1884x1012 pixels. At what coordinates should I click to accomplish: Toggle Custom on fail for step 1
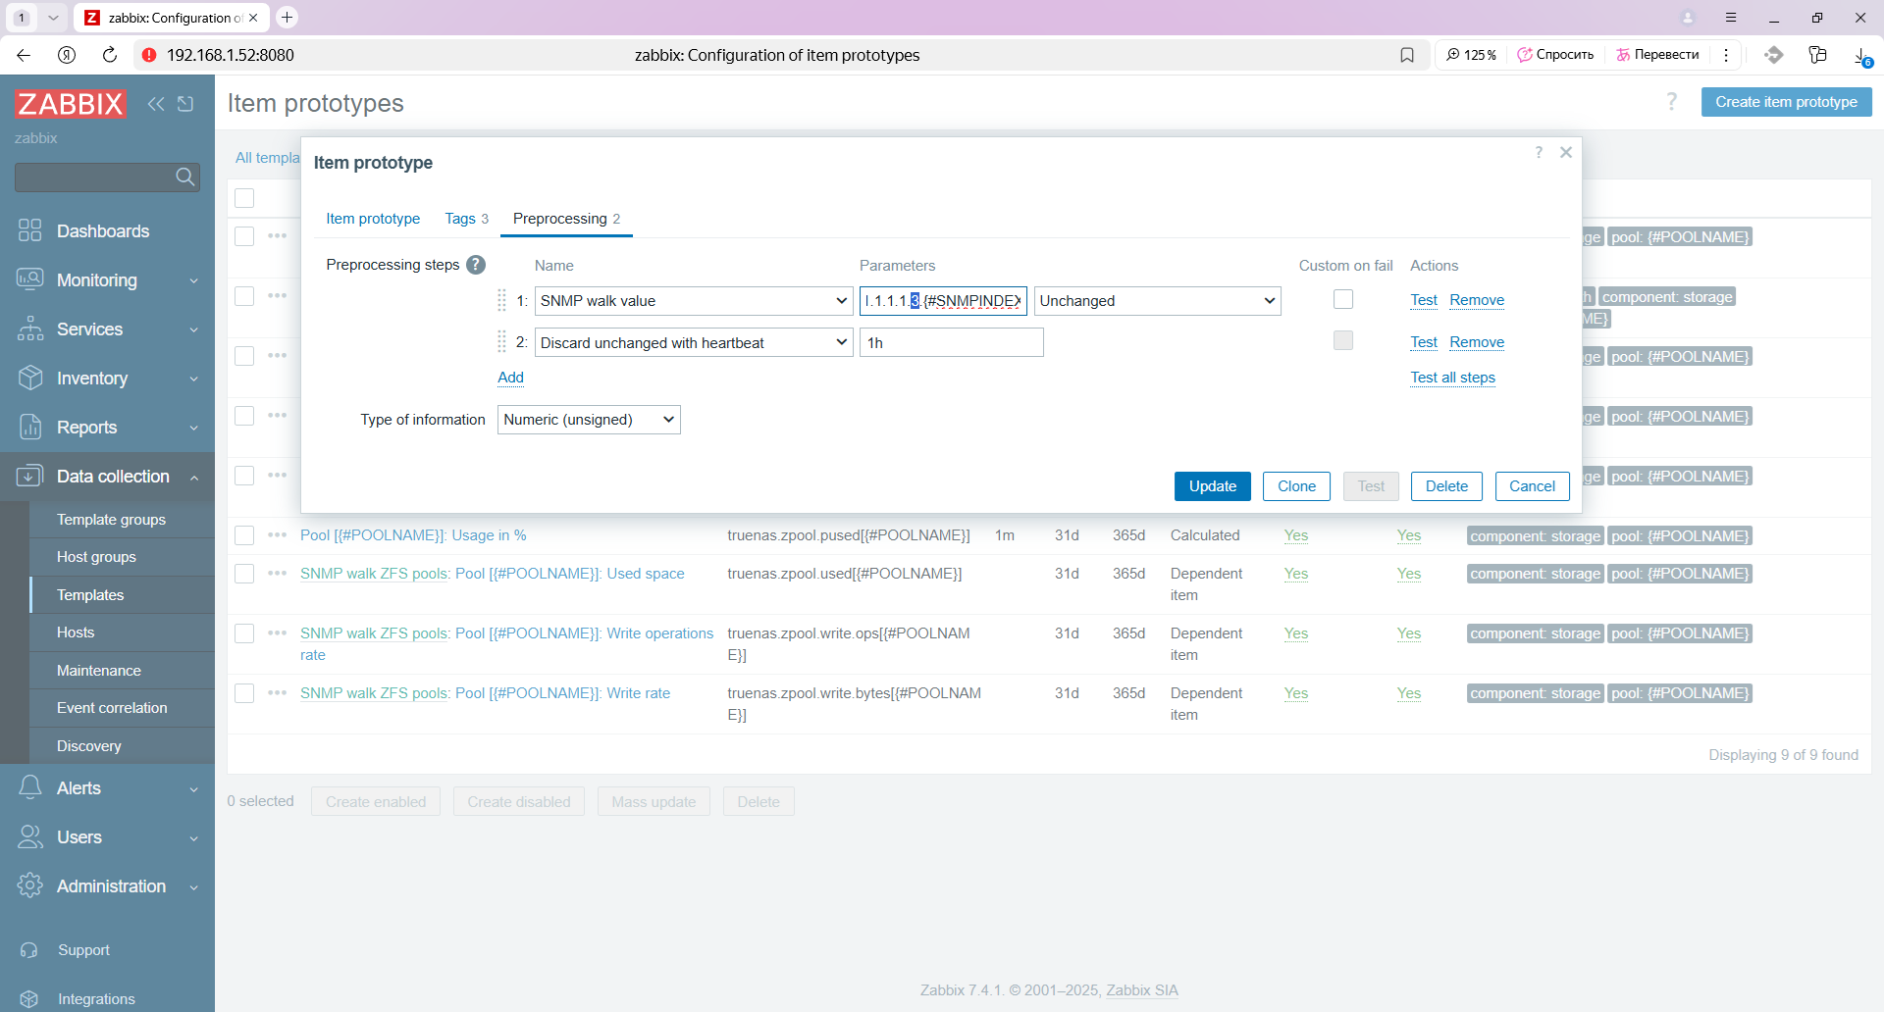tap(1343, 299)
